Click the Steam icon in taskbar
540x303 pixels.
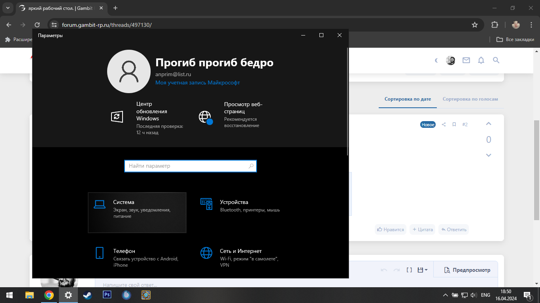coord(87,295)
